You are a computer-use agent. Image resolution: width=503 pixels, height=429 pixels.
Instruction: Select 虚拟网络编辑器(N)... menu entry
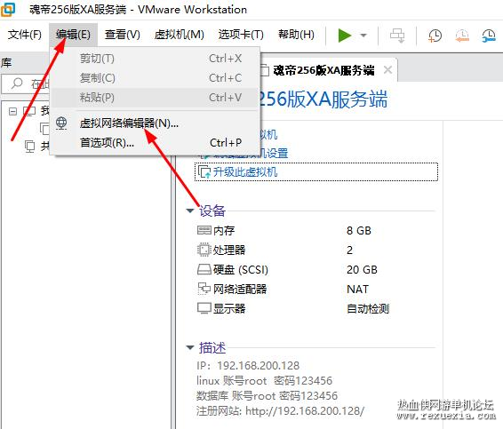coord(129,123)
